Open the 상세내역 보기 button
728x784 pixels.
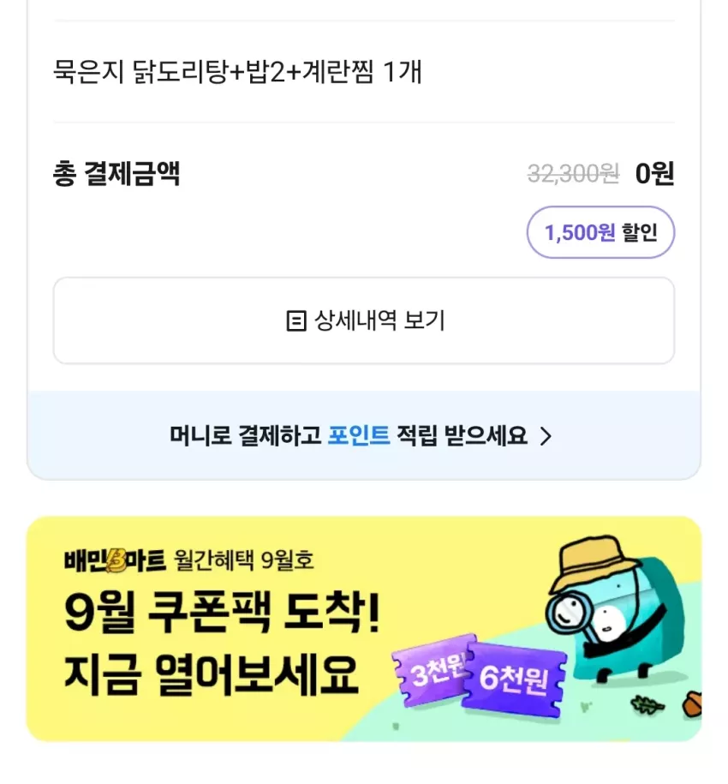pyautogui.click(x=364, y=320)
